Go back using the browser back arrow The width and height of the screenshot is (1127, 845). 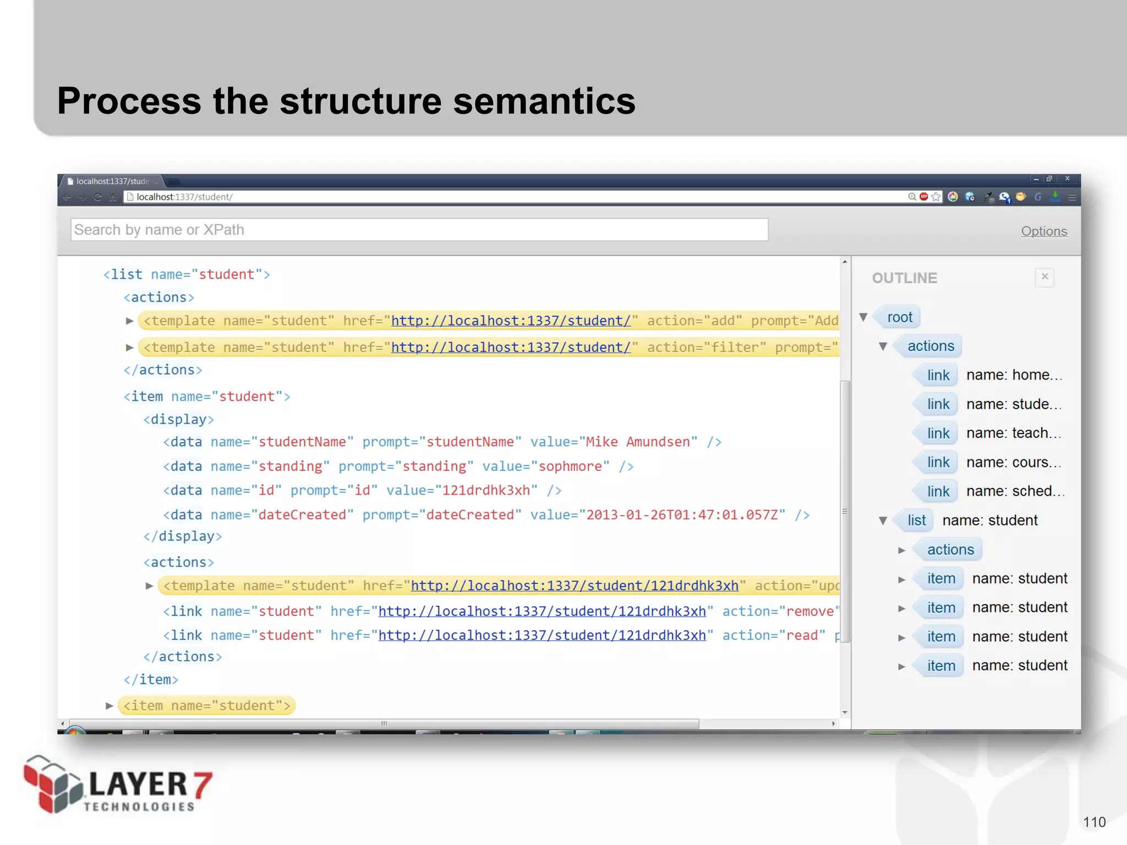[67, 197]
